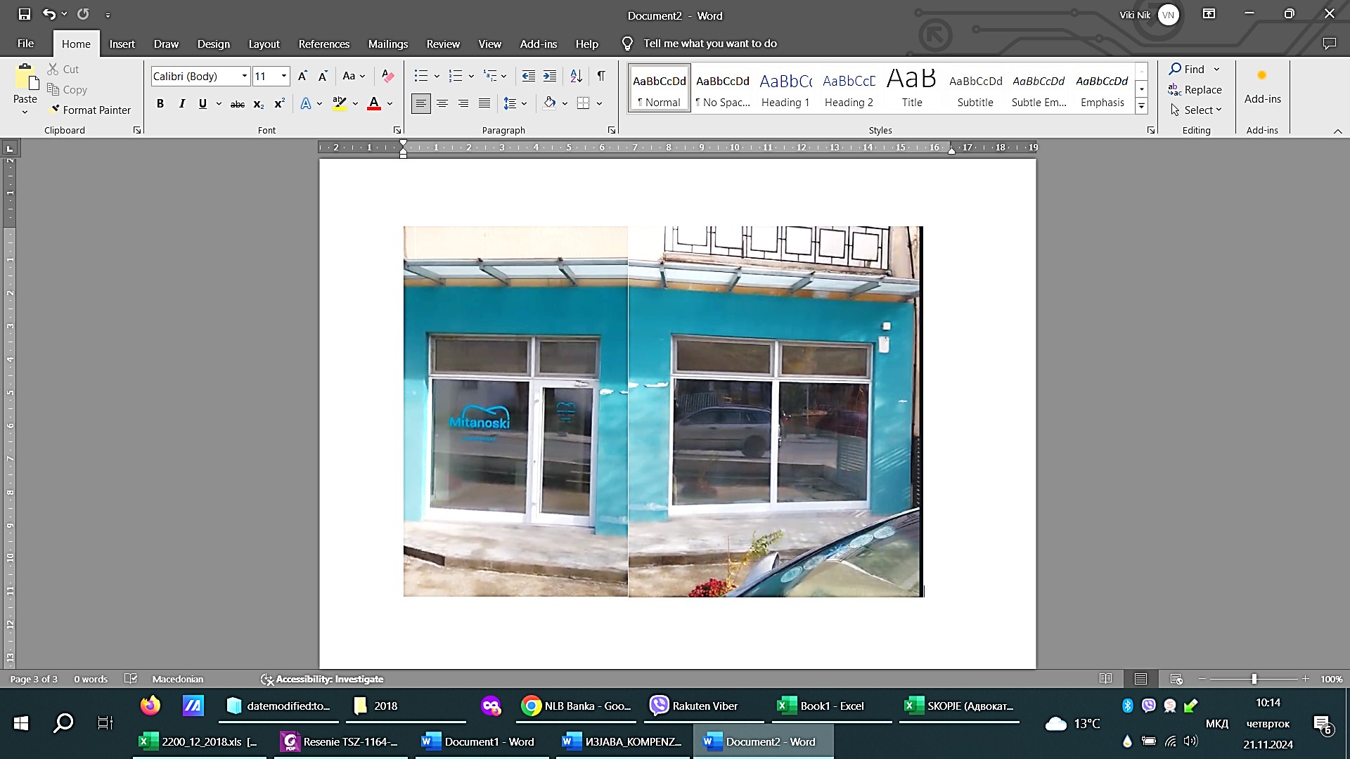The height and width of the screenshot is (759, 1350).
Task: Open the font name dropdown
Action: [x=244, y=76]
